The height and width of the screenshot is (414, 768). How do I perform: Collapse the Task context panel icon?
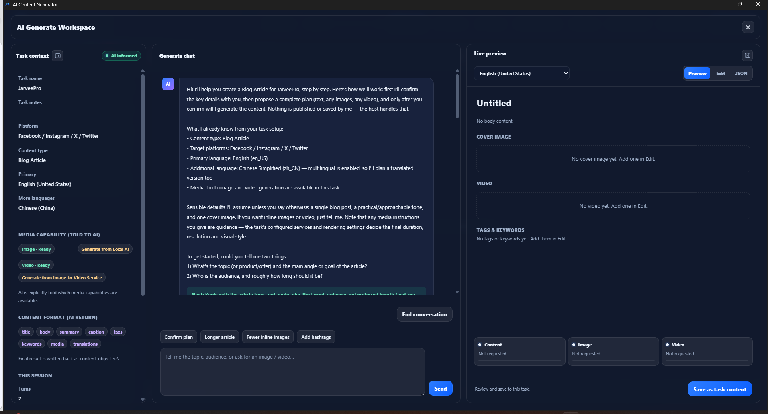coord(58,56)
